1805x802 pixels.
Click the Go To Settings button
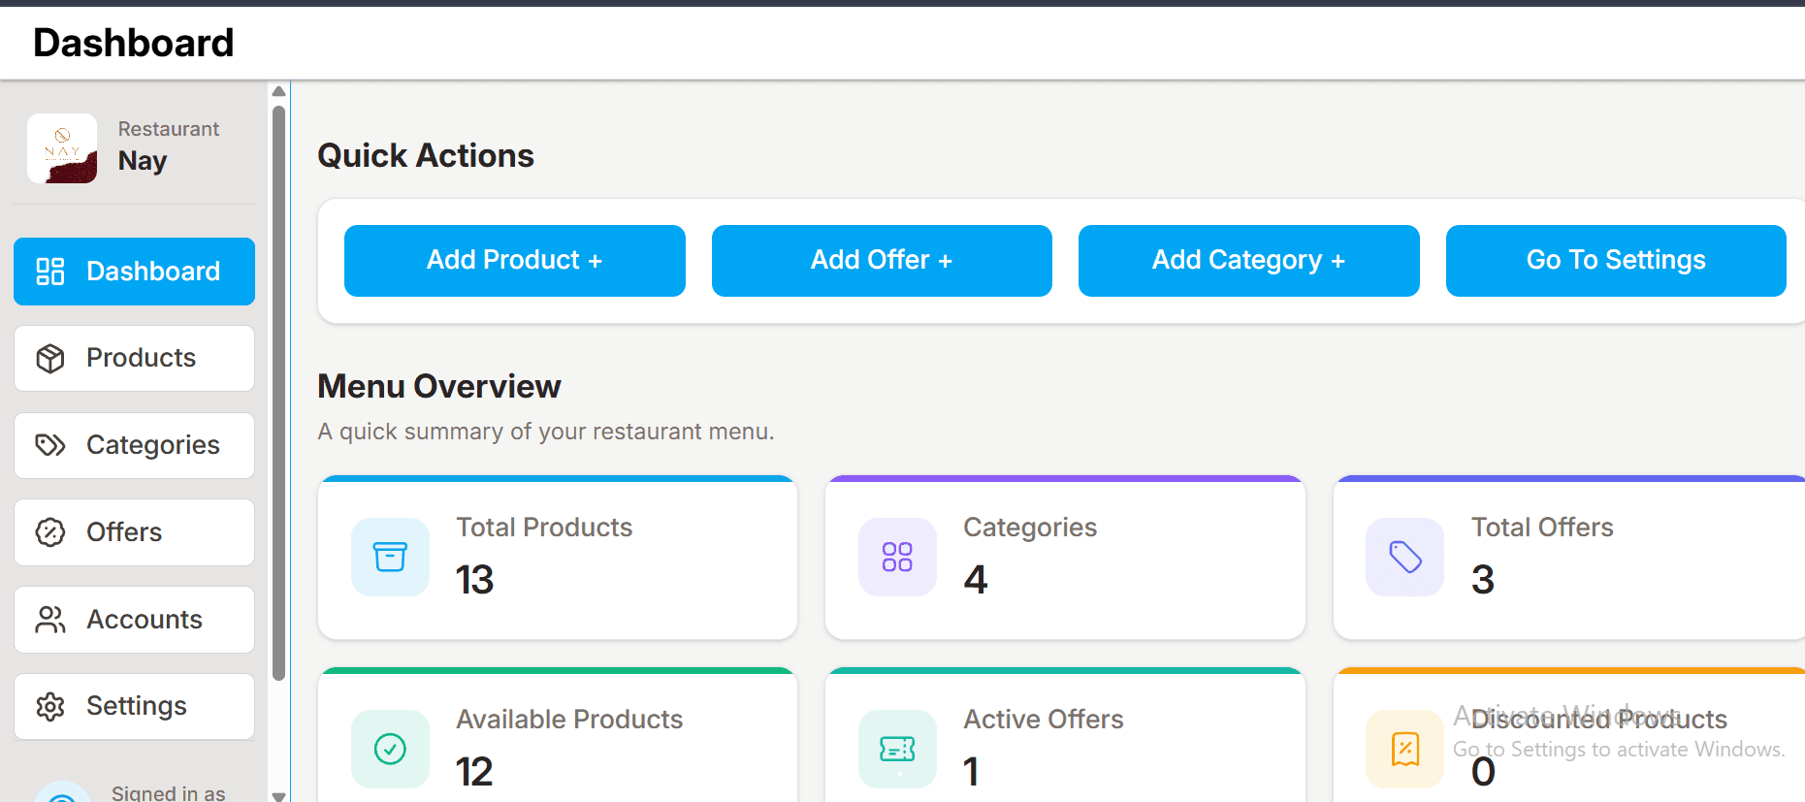tap(1616, 261)
